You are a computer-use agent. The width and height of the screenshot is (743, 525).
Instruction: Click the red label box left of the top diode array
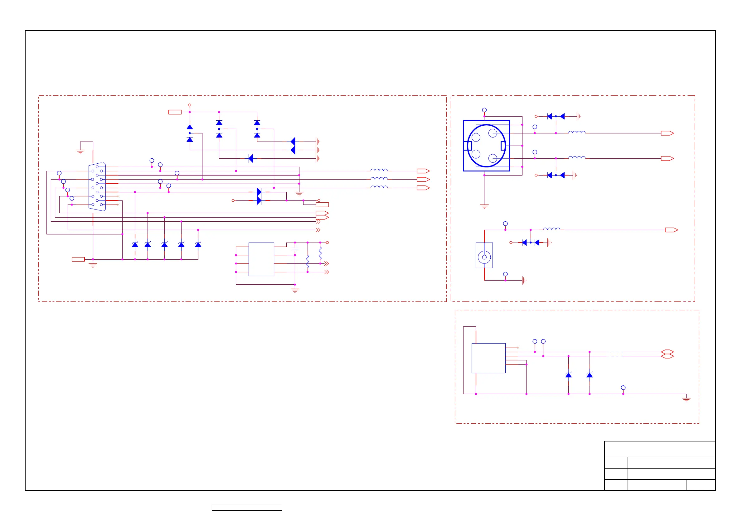tap(175, 112)
